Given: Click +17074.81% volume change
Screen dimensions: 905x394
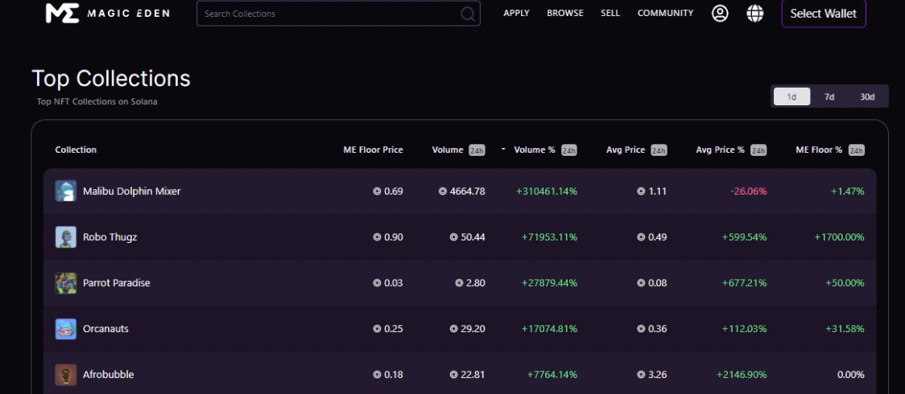Looking at the screenshot, I should [x=549, y=329].
